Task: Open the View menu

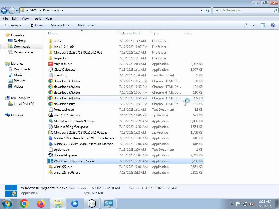Action: (25, 19)
